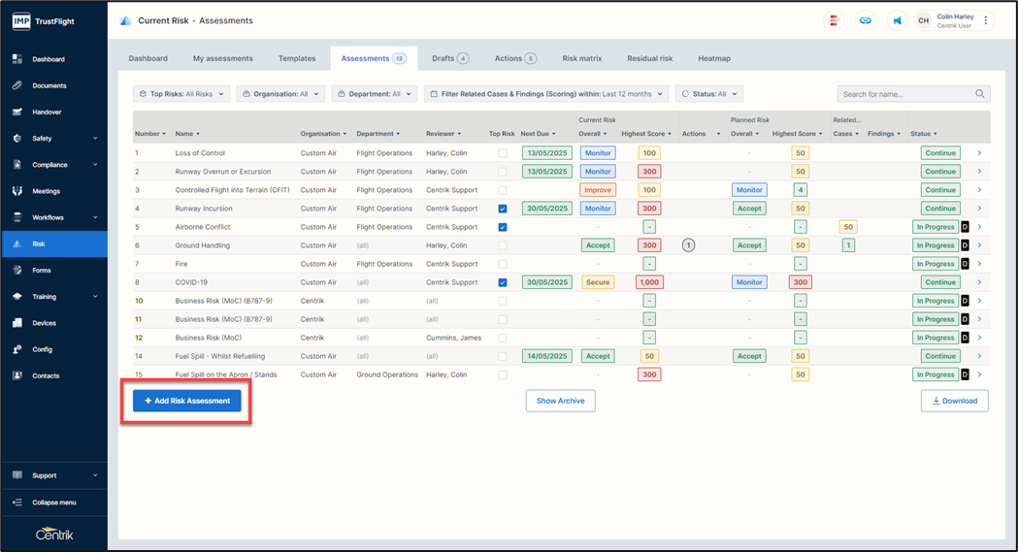Open the Top Risks filter dropdown

point(181,94)
